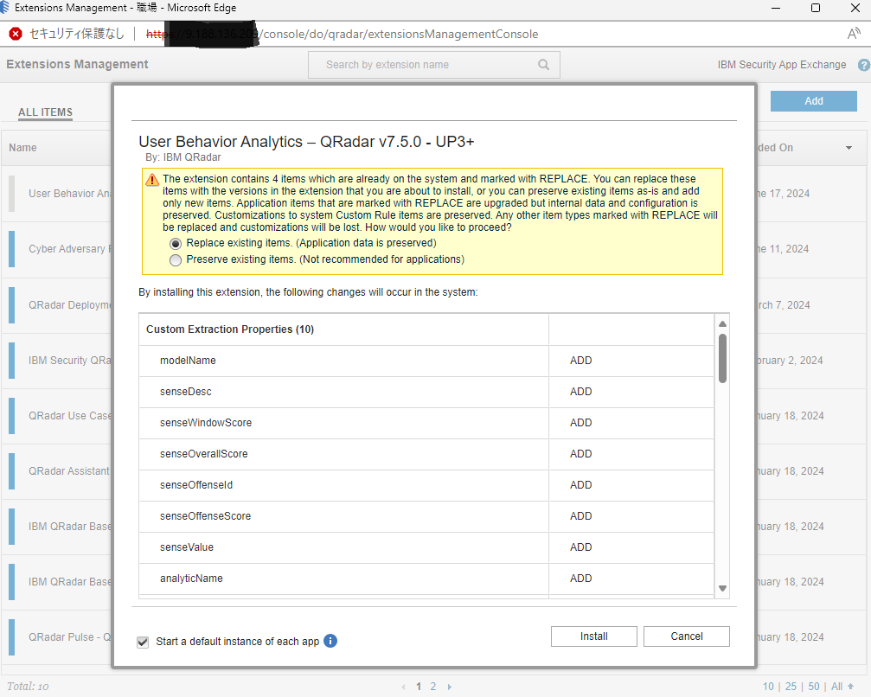Image resolution: width=871 pixels, height=697 pixels.
Task: Click the scrollbar up arrow in changes list
Action: (723, 323)
